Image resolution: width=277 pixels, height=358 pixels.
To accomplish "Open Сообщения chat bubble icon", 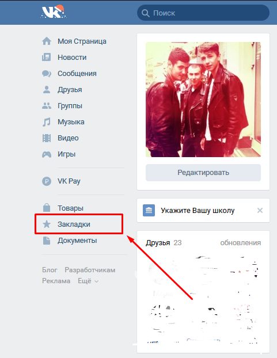I will coord(47,74).
